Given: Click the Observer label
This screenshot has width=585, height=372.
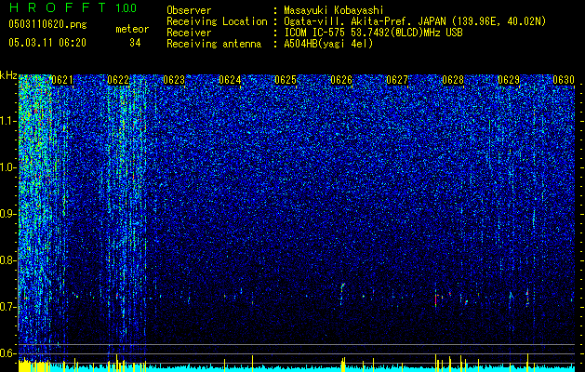Looking at the screenshot, I should point(189,10).
